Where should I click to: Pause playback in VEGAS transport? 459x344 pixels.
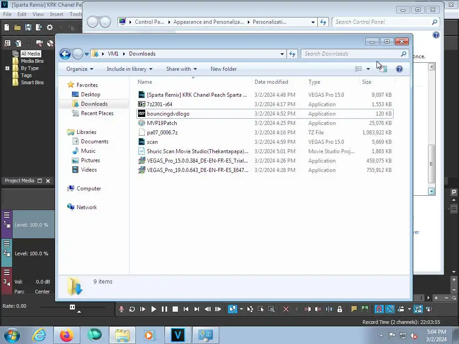(x=165, y=309)
